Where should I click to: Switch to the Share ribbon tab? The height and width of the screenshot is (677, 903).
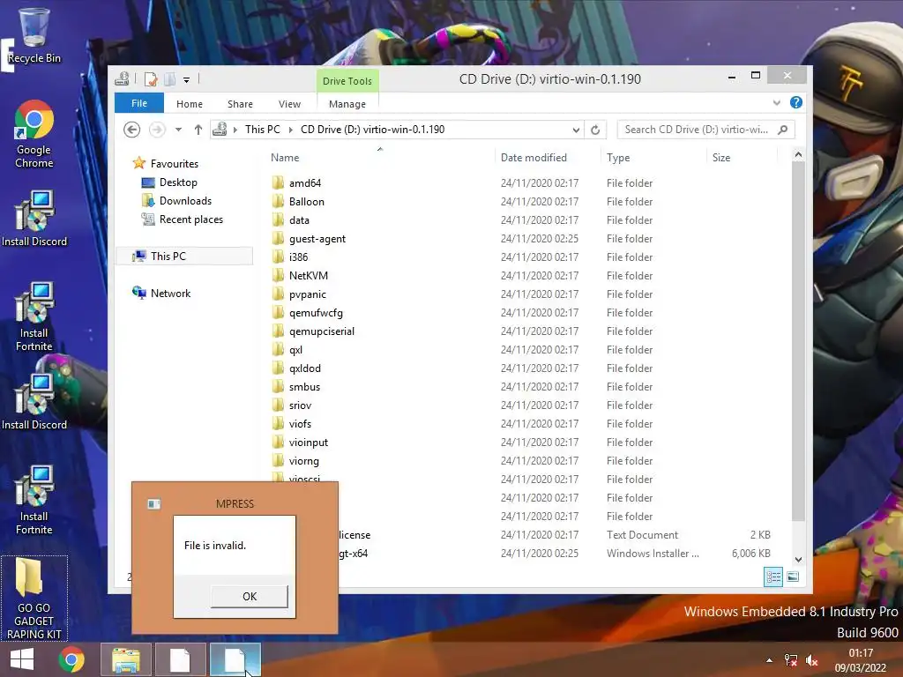(240, 104)
